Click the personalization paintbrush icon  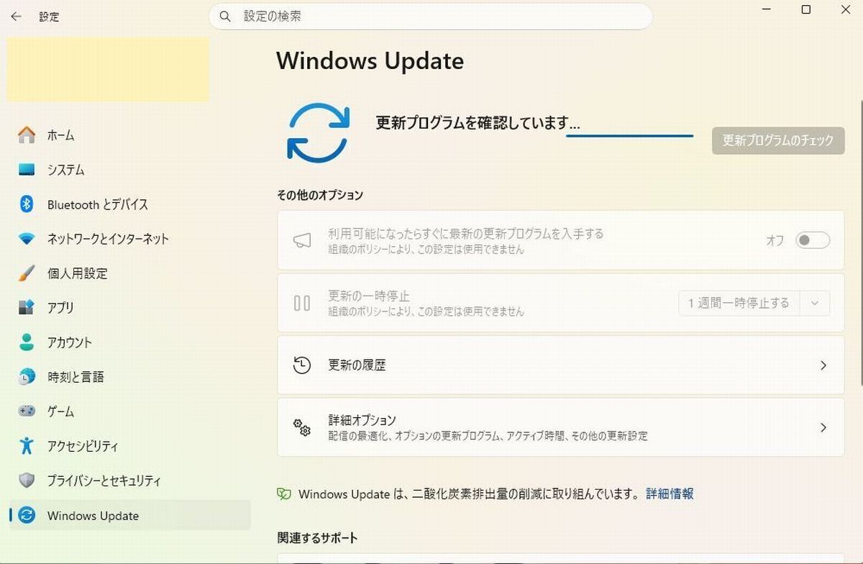[x=27, y=273]
